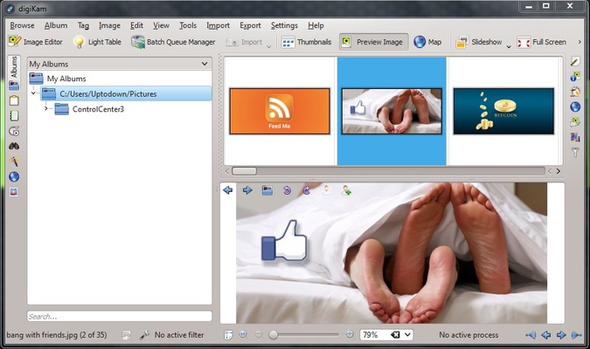Open the People sidebar icon
The image size is (590, 349).
pos(14,192)
